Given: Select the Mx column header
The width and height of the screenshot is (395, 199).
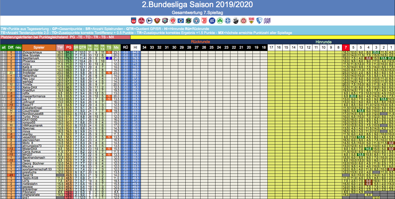Looking at the screenshot, I should [x=116, y=47].
